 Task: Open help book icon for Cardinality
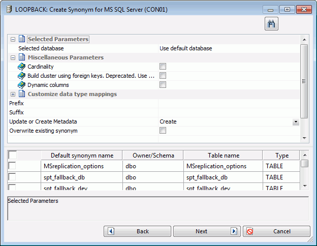[22, 67]
